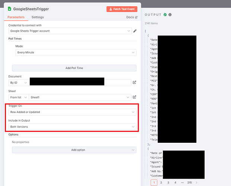The image size is (231, 186).
Task: Open the document in new tab icon
Action: click(134, 82)
